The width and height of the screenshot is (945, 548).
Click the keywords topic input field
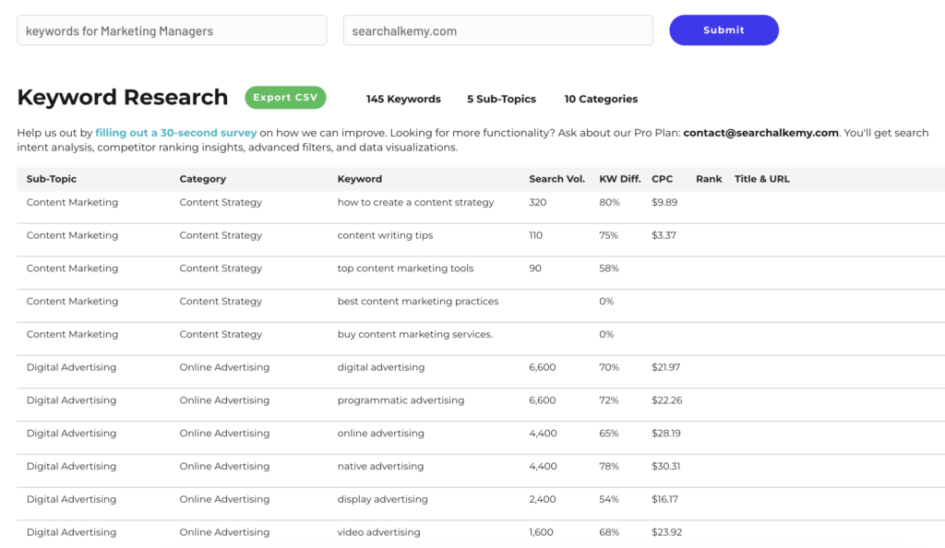pos(172,30)
